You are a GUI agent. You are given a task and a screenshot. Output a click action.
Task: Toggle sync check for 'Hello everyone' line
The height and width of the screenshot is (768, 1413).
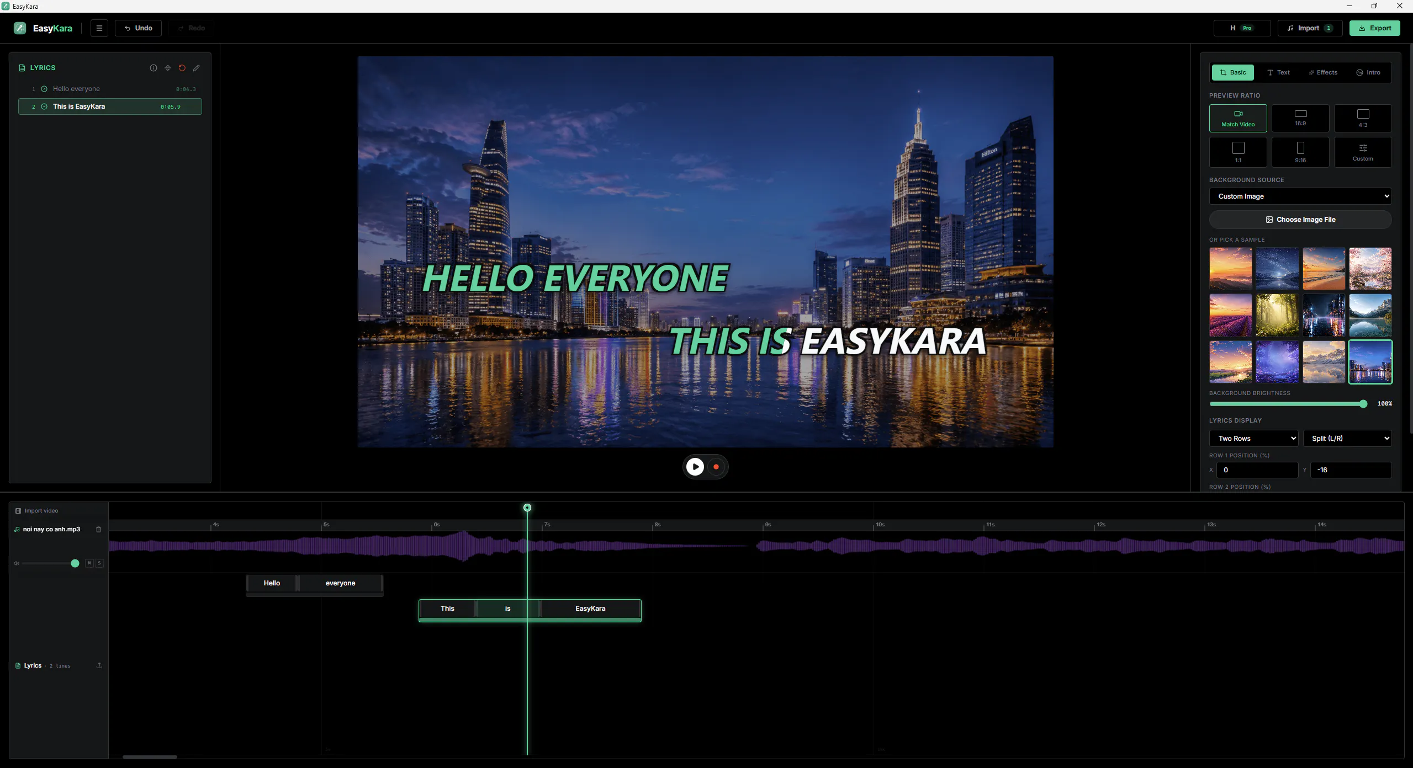coord(44,89)
